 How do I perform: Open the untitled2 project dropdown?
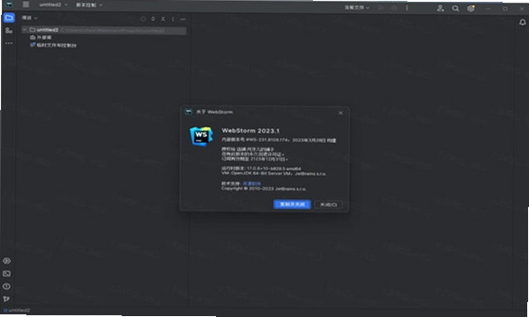(54, 4)
